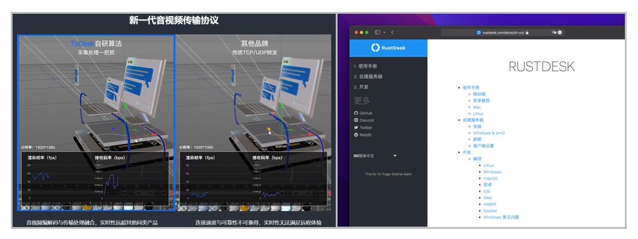The width and height of the screenshot is (638, 239).
Task: Open the ARMhf link
Action: pyautogui.click(x=490, y=204)
